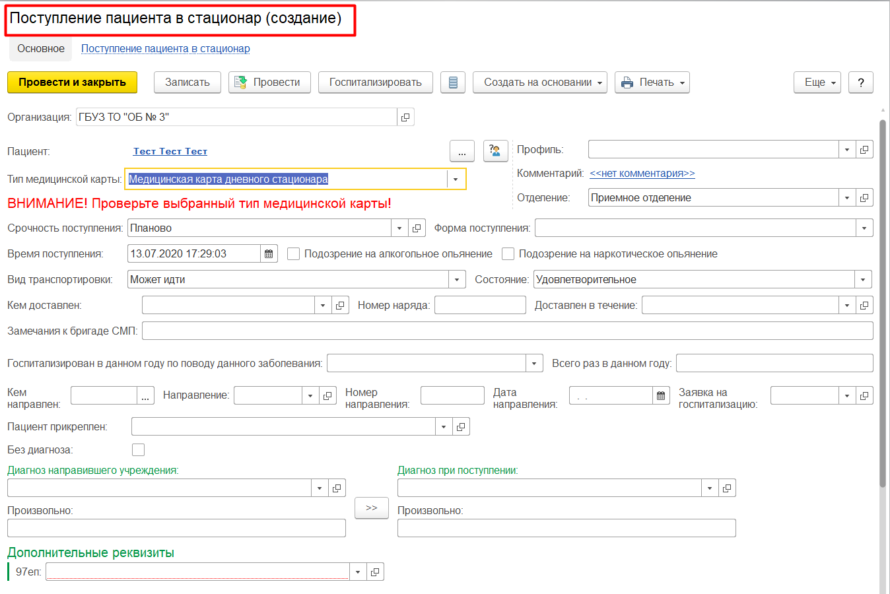
Task: Enable Подозрение на алкогольное опьянение checkbox
Action: tap(294, 254)
